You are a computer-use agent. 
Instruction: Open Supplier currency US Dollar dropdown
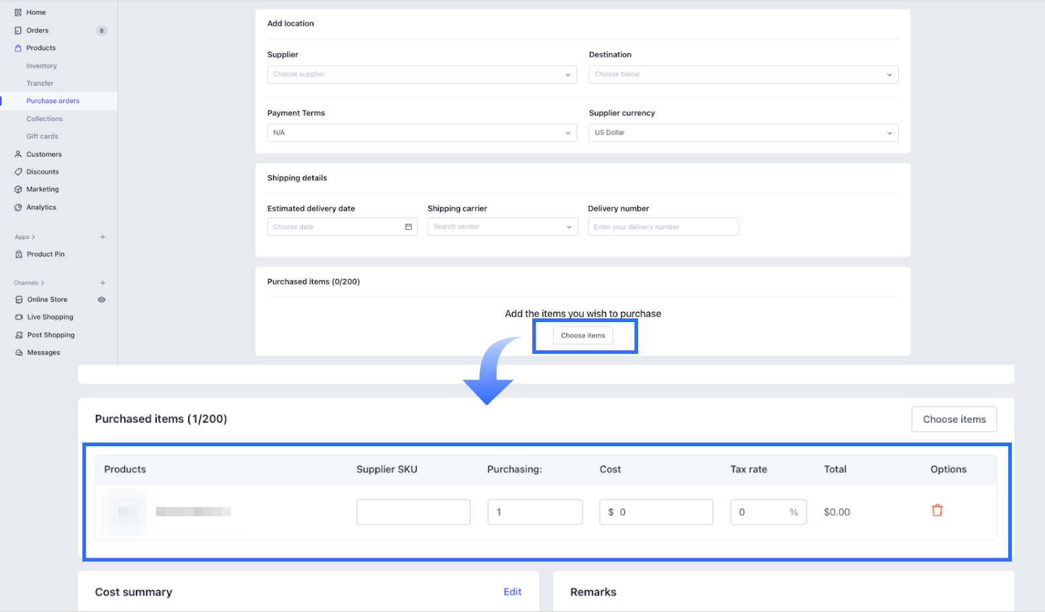(743, 133)
